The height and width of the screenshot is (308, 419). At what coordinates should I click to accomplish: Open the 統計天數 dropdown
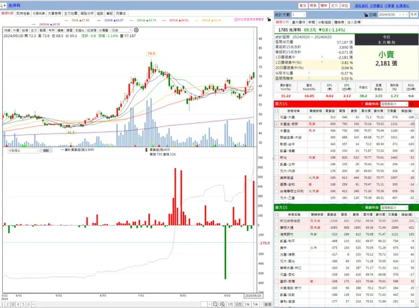pyautogui.click(x=299, y=15)
